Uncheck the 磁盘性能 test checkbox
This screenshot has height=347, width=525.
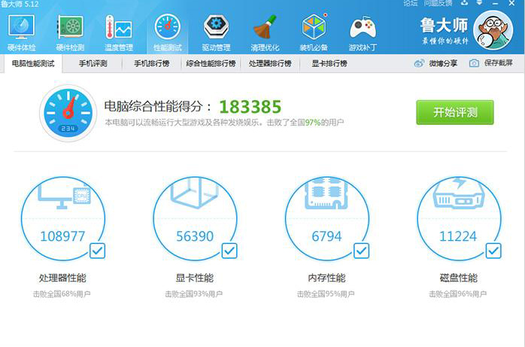tap(493, 251)
